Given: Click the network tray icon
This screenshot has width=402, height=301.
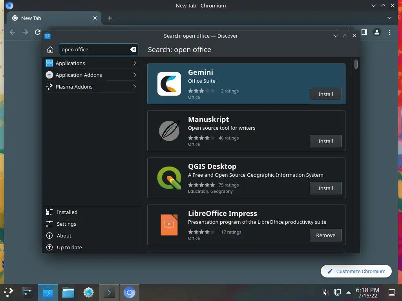Looking at the screenshot, I should tap(337, 292).
